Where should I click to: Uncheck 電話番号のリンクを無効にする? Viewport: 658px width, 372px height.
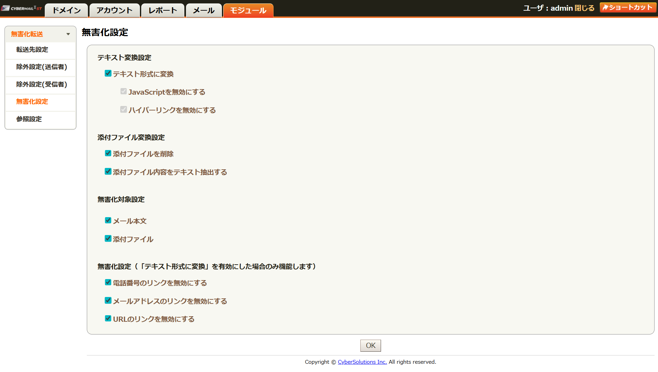[108, 282]
